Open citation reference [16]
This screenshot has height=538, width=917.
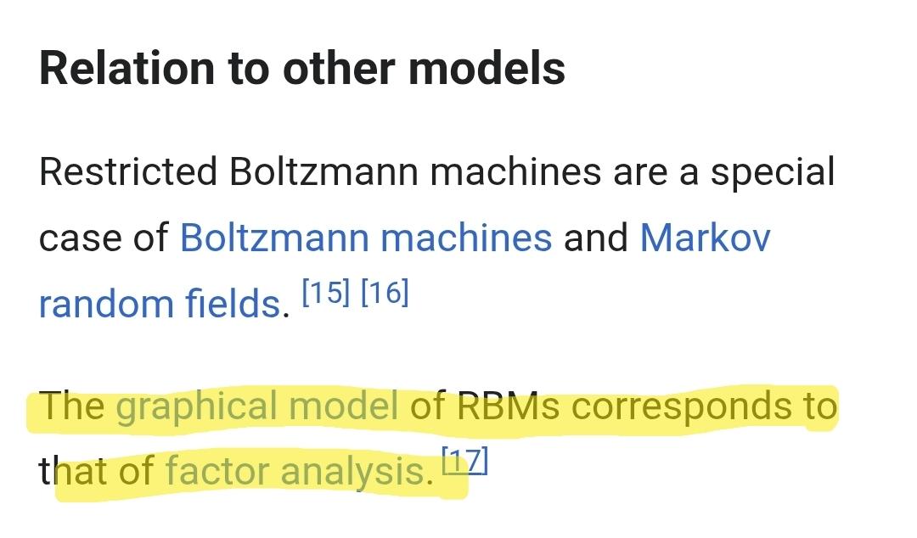click(385, 293)
